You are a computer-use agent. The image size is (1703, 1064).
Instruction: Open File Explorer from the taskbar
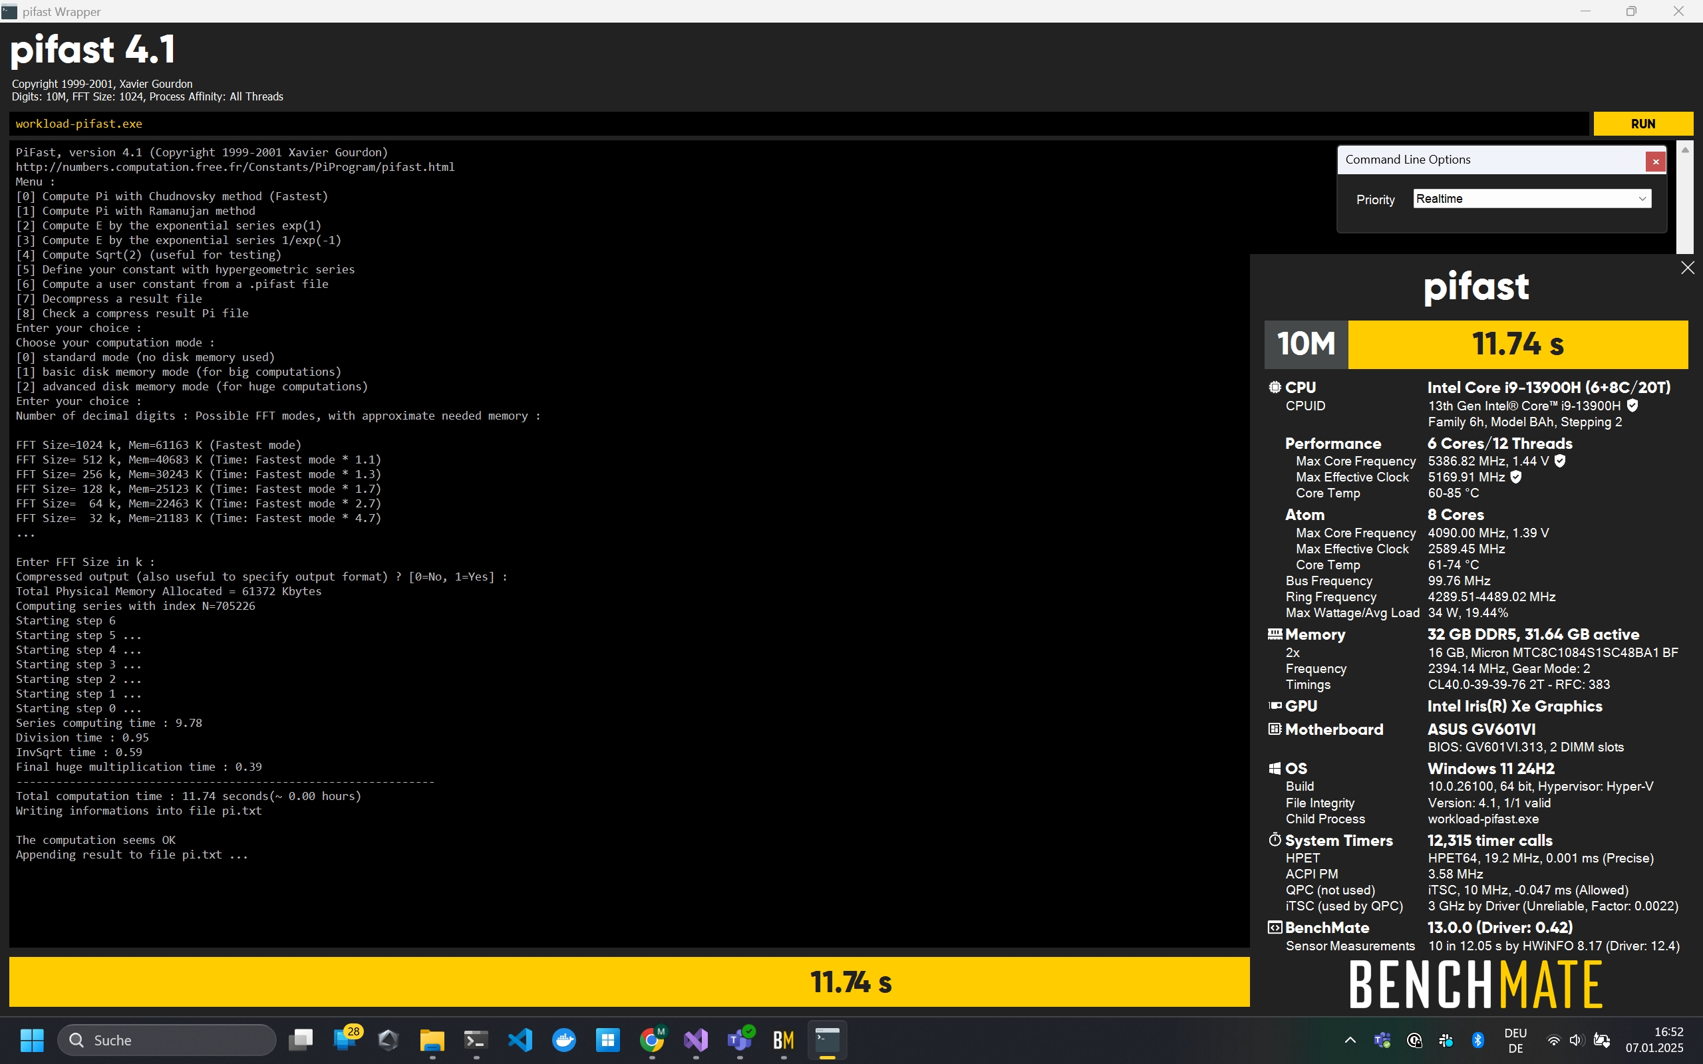pyautogui.click(x=432, y=1040)
